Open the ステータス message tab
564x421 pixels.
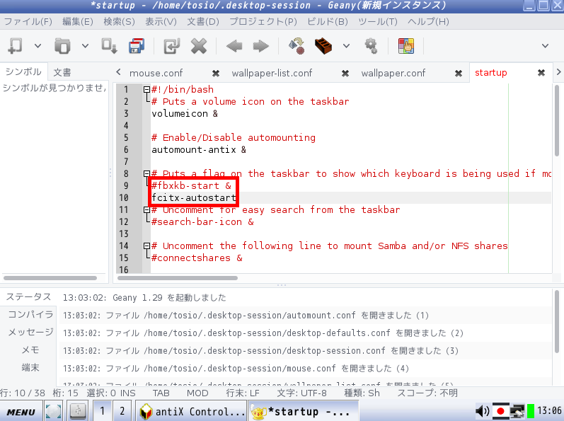pyautogui.click(x=28, y=297)
